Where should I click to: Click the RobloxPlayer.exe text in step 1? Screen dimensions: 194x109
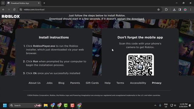pyautogui.click(x=44, y=46)
